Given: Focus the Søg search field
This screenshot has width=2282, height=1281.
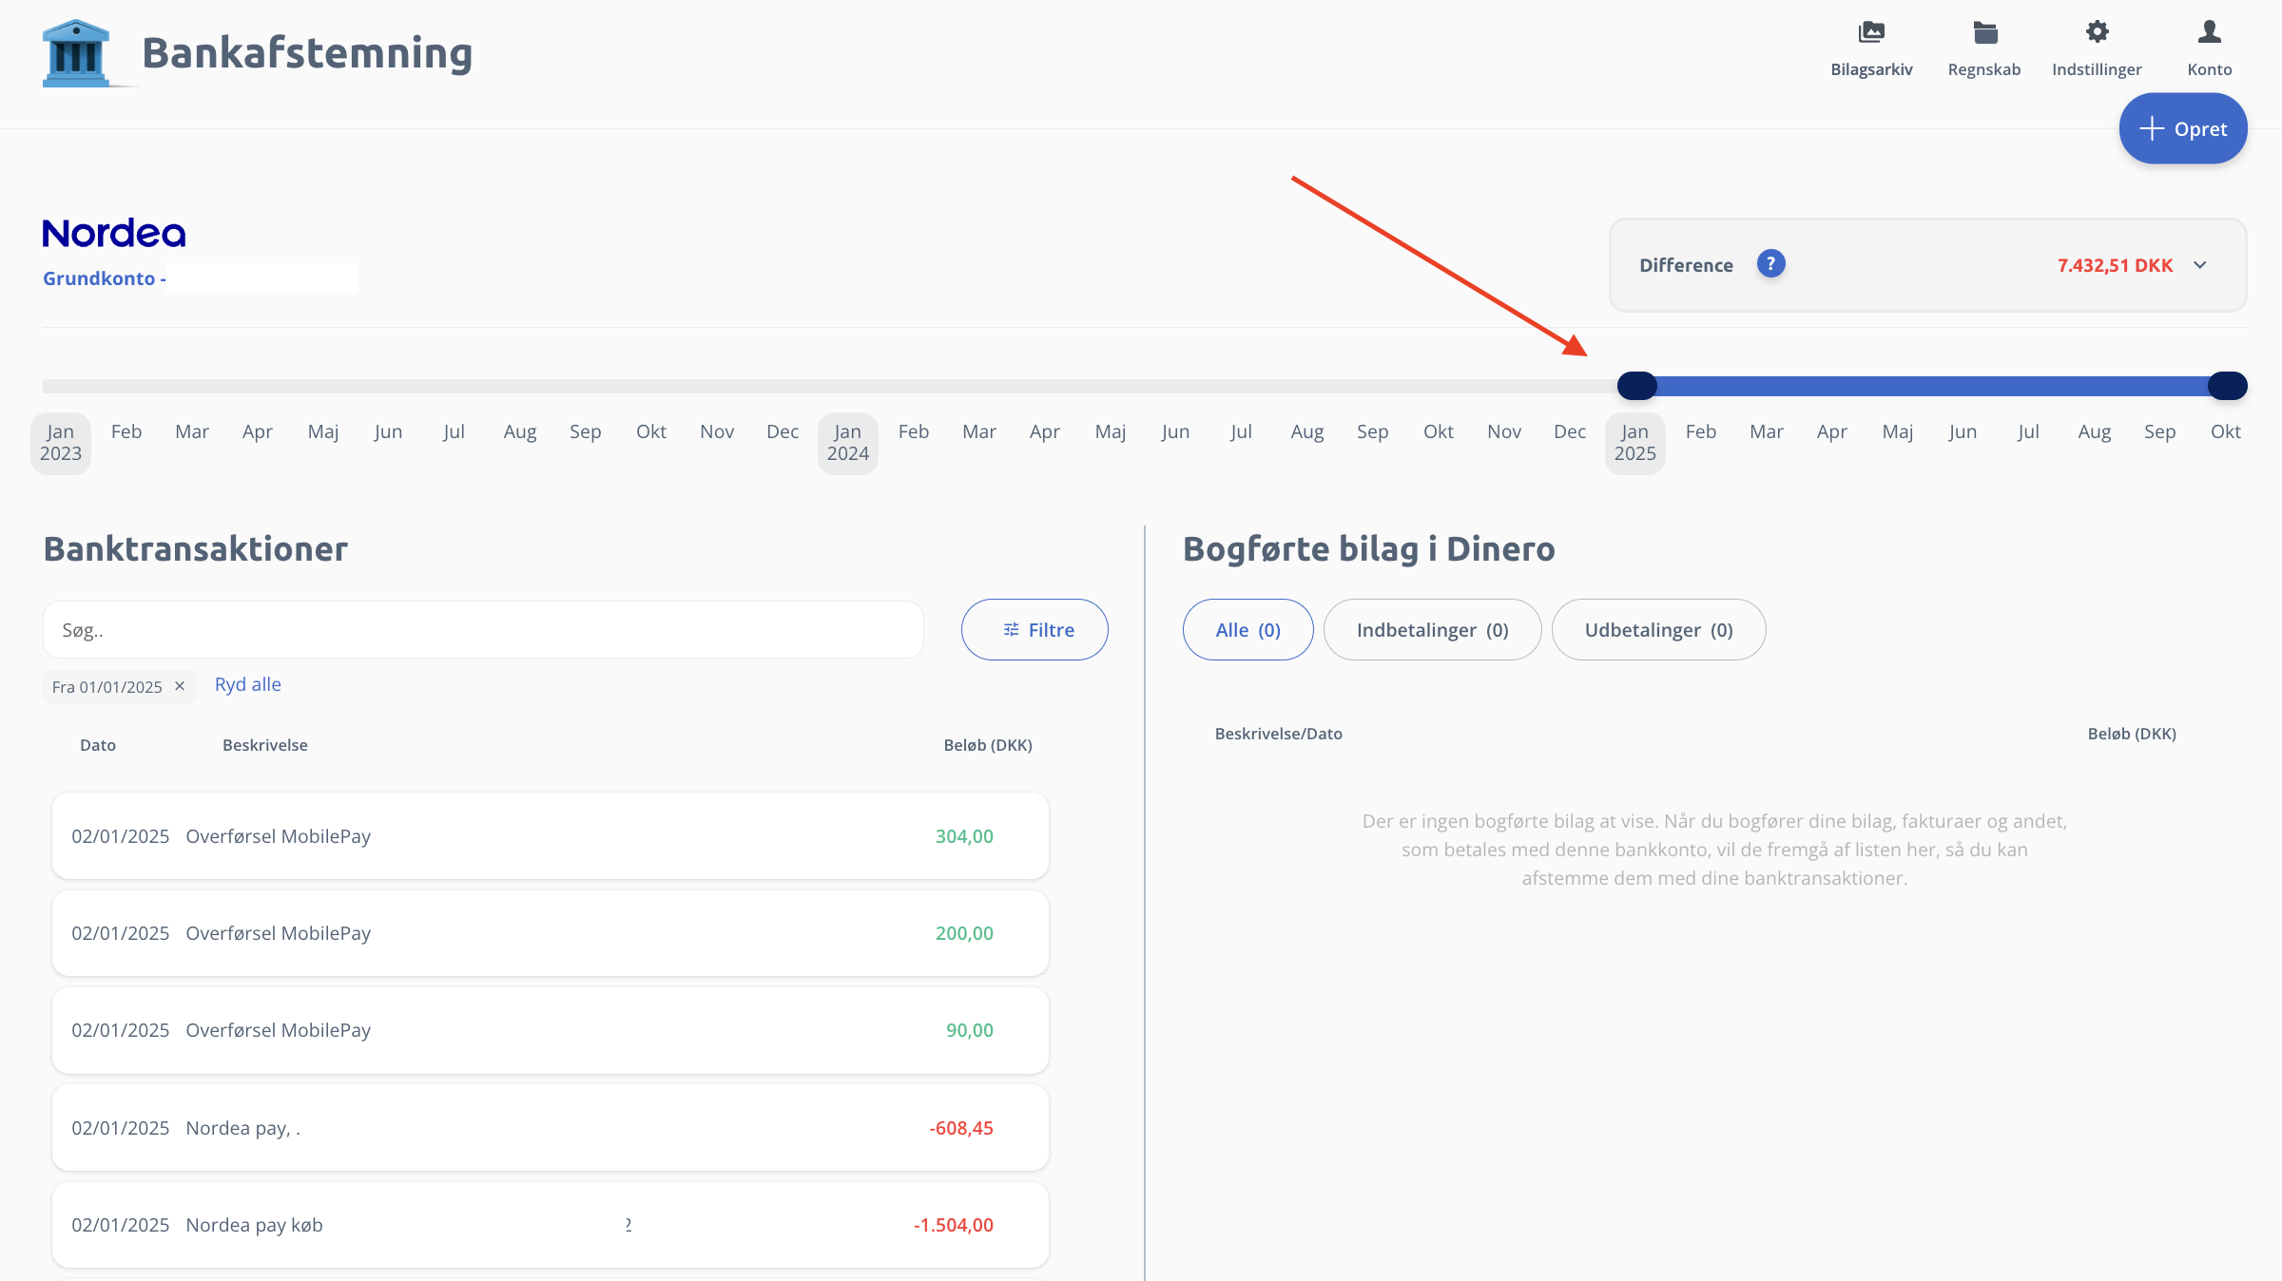Looking at the screenshot, I should [x=483, y=629].
